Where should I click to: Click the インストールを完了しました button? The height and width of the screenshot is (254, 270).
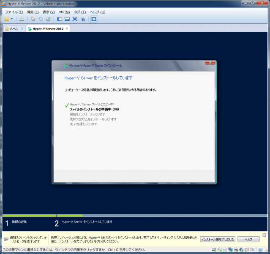[218, 239]
